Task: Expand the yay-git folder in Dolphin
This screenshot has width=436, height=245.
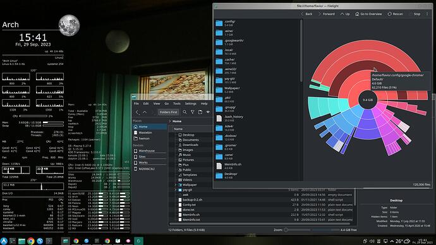Action: pyautogui.click(x=176, y=189)
